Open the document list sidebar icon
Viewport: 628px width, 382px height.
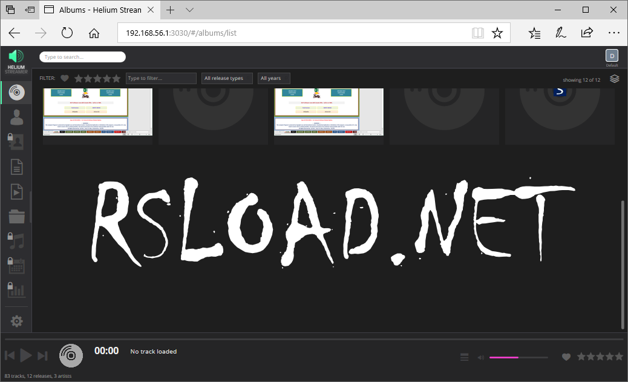click(16, 166)
